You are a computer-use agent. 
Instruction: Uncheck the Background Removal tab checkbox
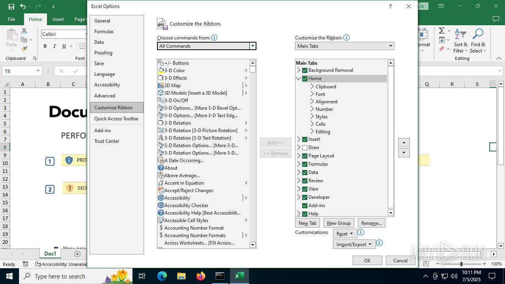pyautogui.click(x=305, y=70)
